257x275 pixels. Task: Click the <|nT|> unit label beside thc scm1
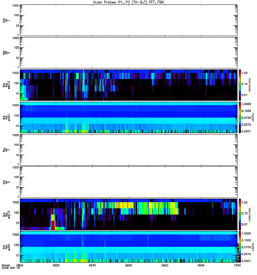click(253, 247)
